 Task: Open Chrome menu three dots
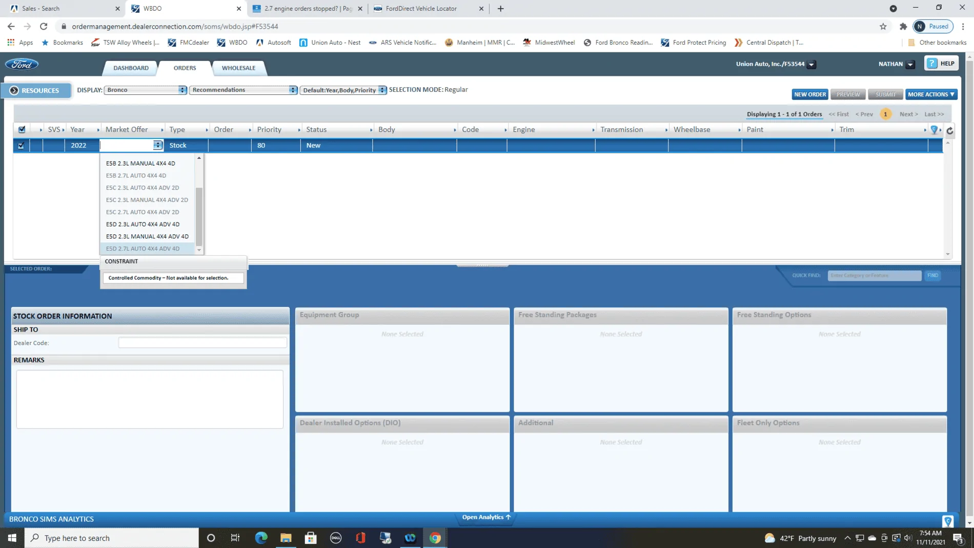coord(963,26)
